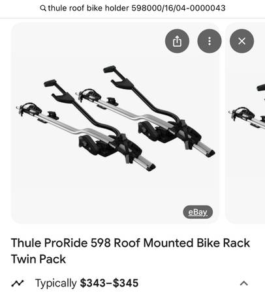Tap the partially visible rack image at right edge
The width and height of the screenshot is (265, 293).
click(247, 106)
